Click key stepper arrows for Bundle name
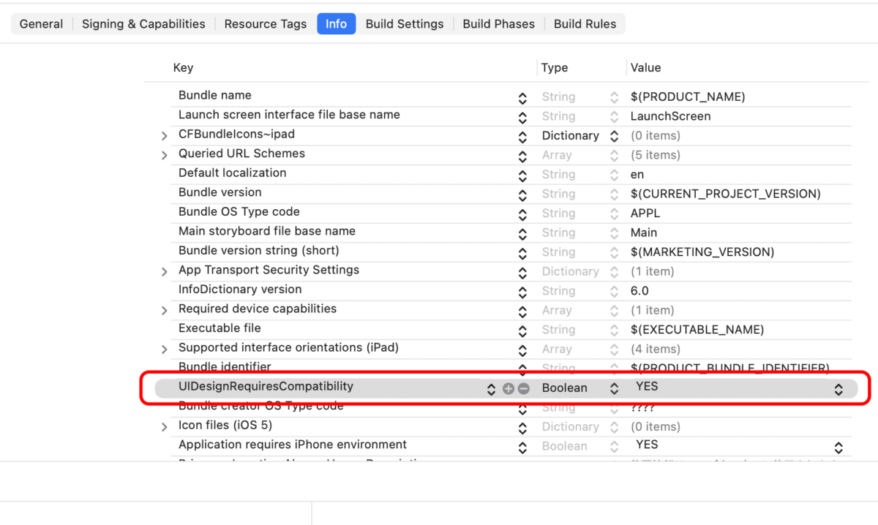The height and width of the screenshot is (525, 878). coord(522,97)
